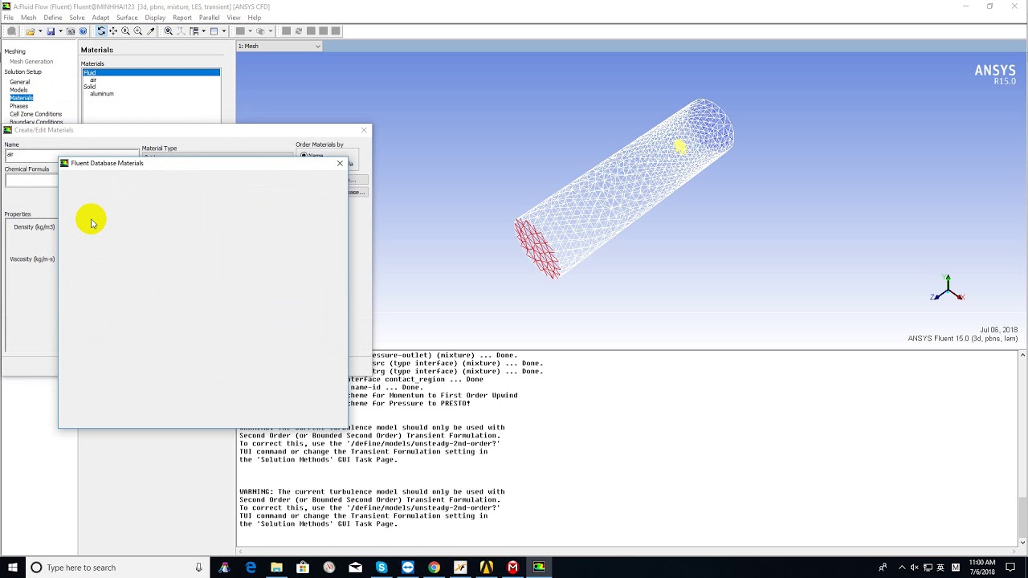Open dropdown arrow next to save icon
Screen dimensions: 1028x578
point(60,31)
